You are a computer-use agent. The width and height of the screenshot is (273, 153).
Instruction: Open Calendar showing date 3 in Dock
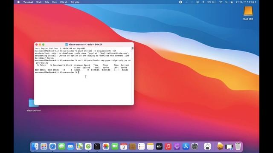pos(124,146)
